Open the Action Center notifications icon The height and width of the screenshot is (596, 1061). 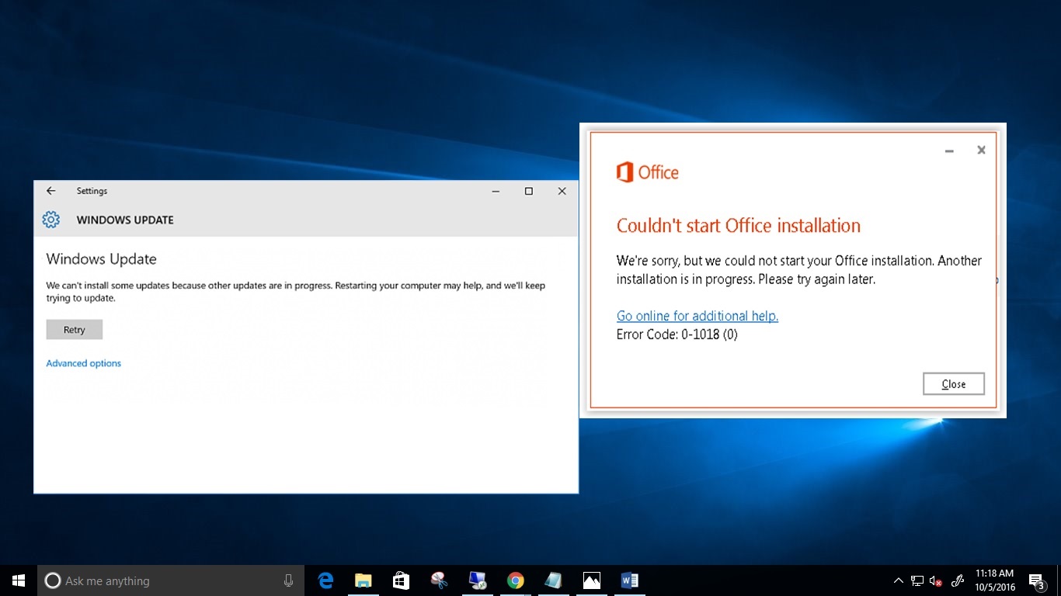coord(1037,580)
